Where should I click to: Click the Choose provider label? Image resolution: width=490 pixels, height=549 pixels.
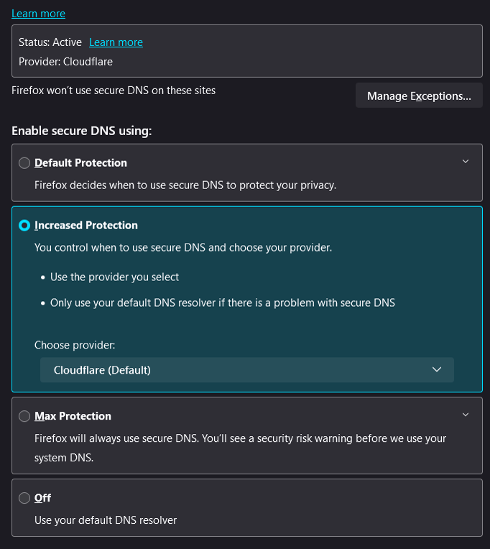[x=75, y=345]
